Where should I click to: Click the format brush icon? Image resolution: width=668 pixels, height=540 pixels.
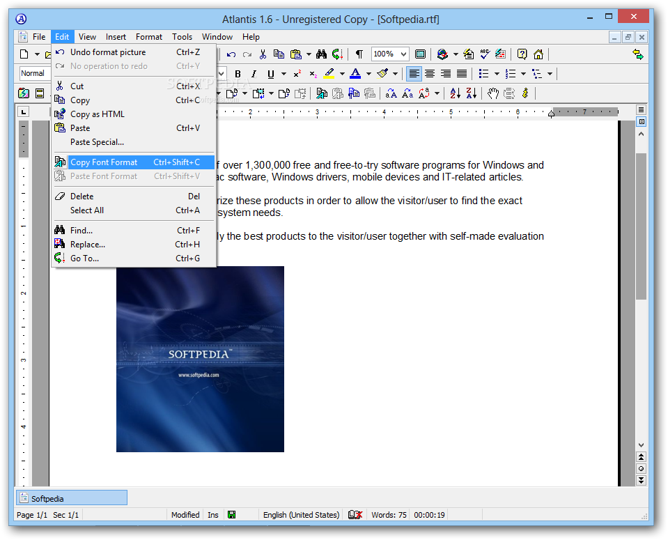point(382,74)
